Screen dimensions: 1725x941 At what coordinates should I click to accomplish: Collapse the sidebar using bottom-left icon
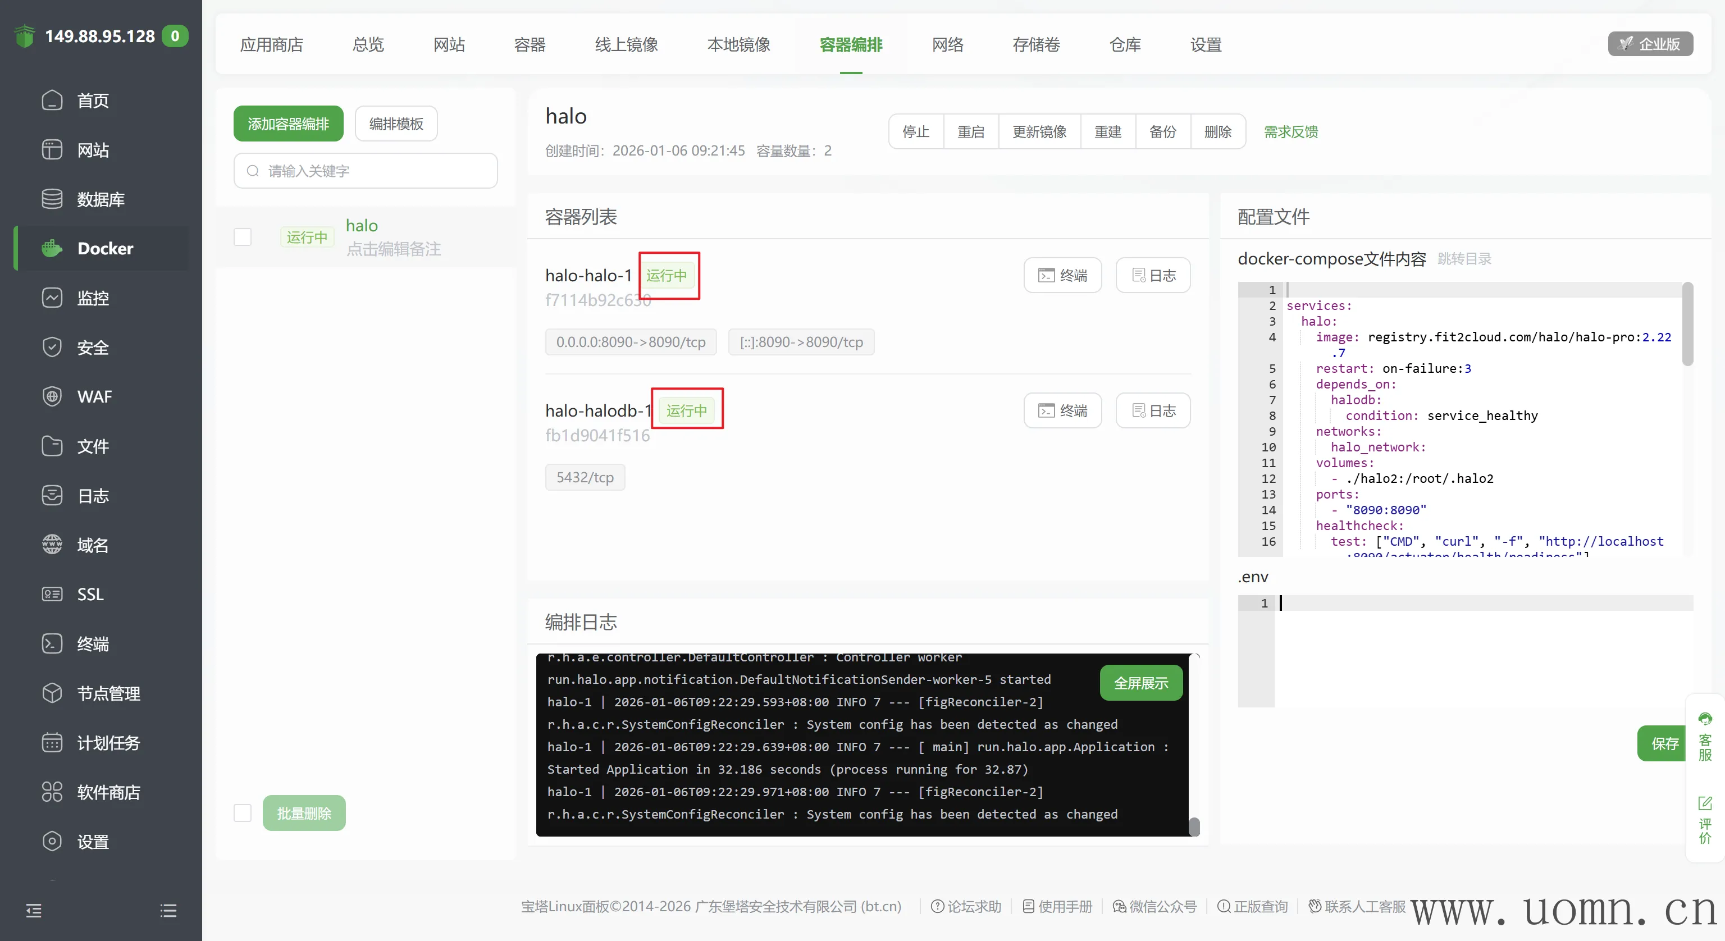(34, 910)
